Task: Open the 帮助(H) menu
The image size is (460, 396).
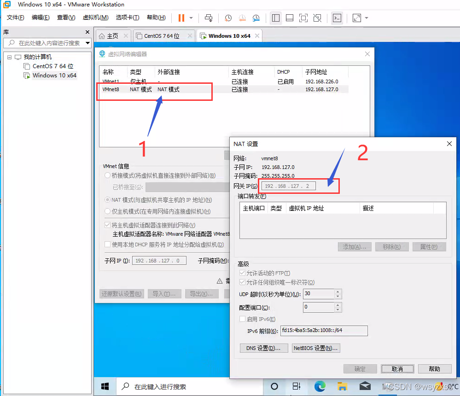Action: click(156, 17)
